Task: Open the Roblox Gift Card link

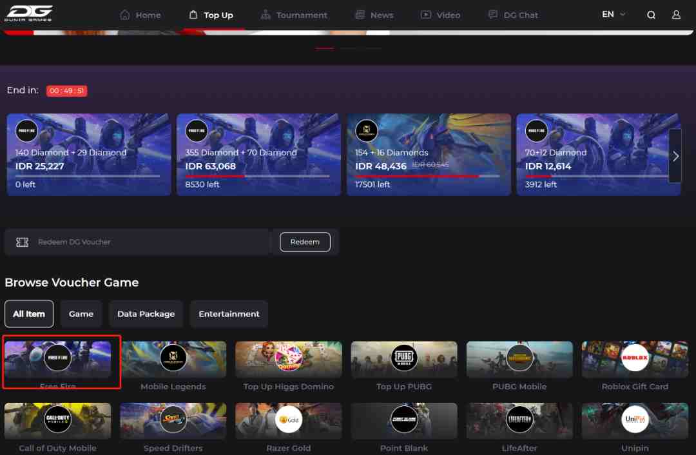Action: (x=635, y=366)
